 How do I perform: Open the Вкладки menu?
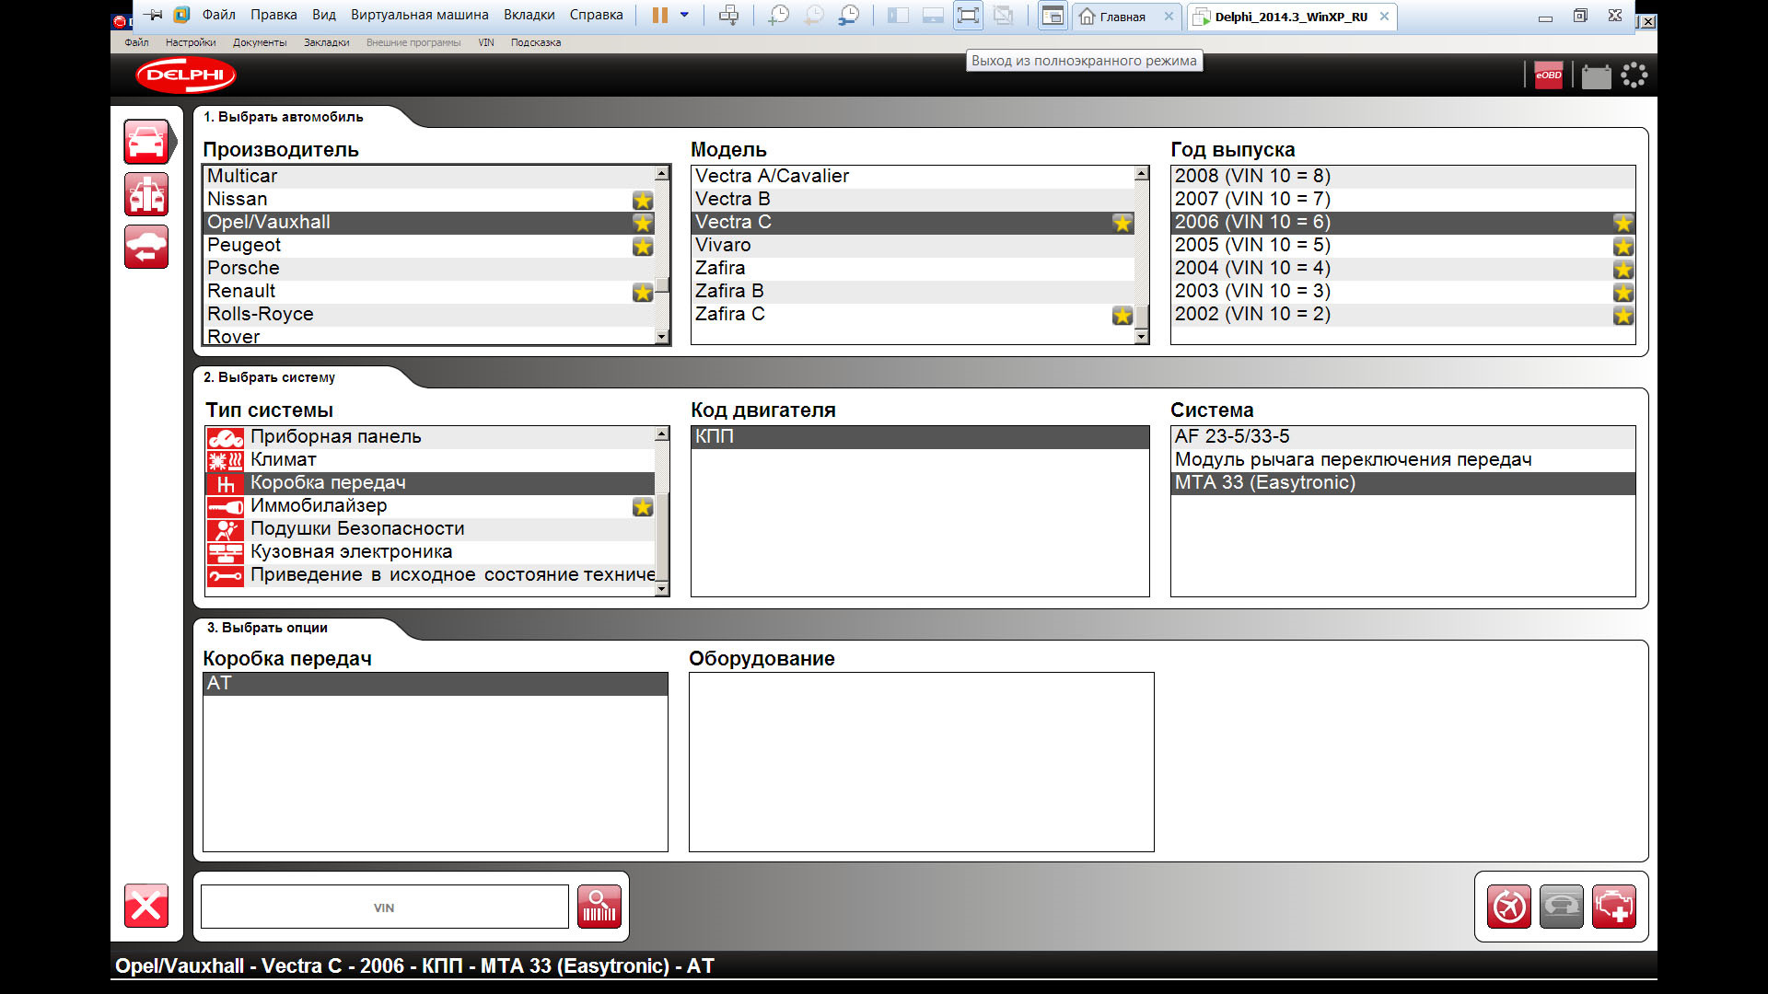pyautogui.click(x=529, y=15)
